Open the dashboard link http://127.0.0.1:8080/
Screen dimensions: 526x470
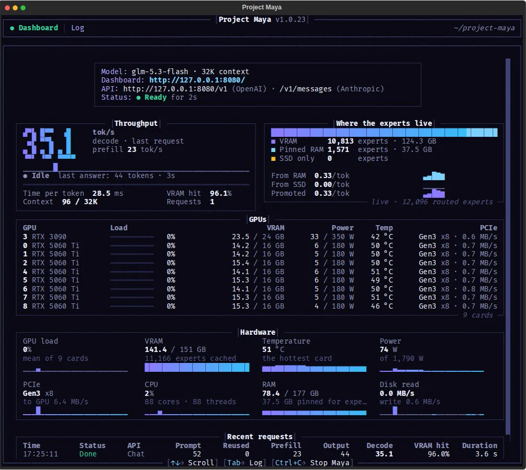pyautogui.click(x=197, y=80)
